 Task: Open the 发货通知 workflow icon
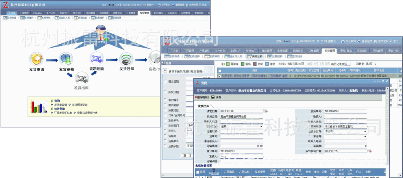point(126,59)
